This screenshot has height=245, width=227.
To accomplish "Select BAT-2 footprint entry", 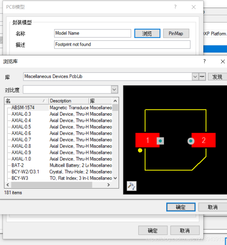I will point(18,165).
